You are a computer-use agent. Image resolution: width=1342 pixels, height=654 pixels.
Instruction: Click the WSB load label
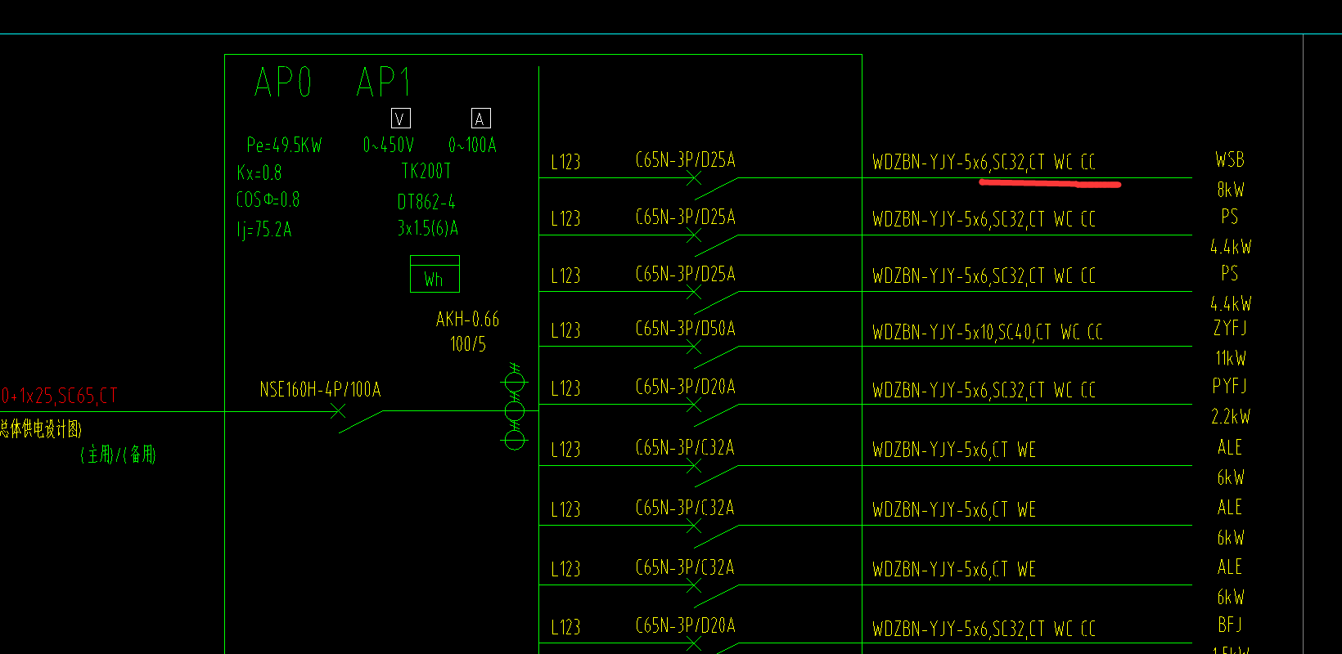coord(1230,159)
